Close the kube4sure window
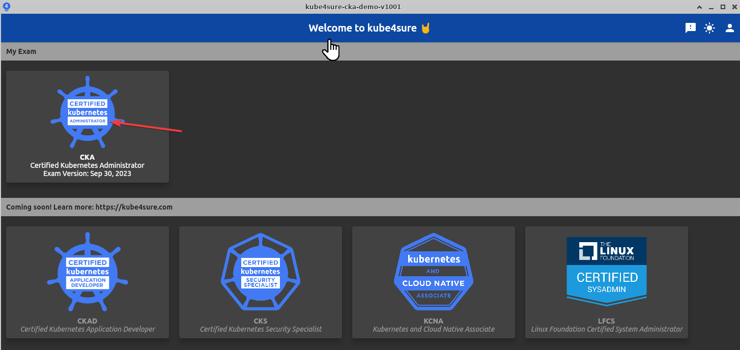 pos(734,7)
